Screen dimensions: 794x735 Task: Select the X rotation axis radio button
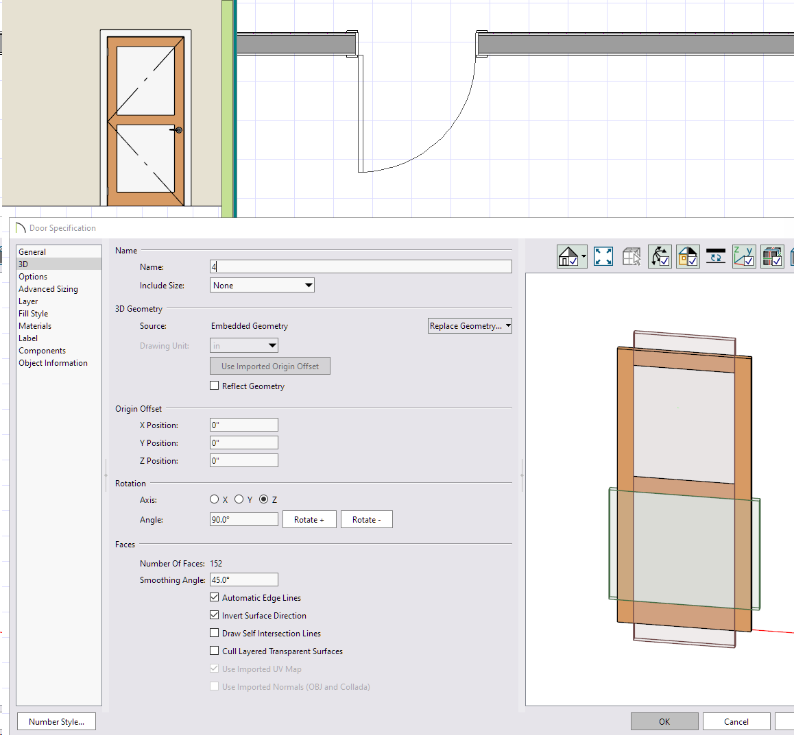215,499
